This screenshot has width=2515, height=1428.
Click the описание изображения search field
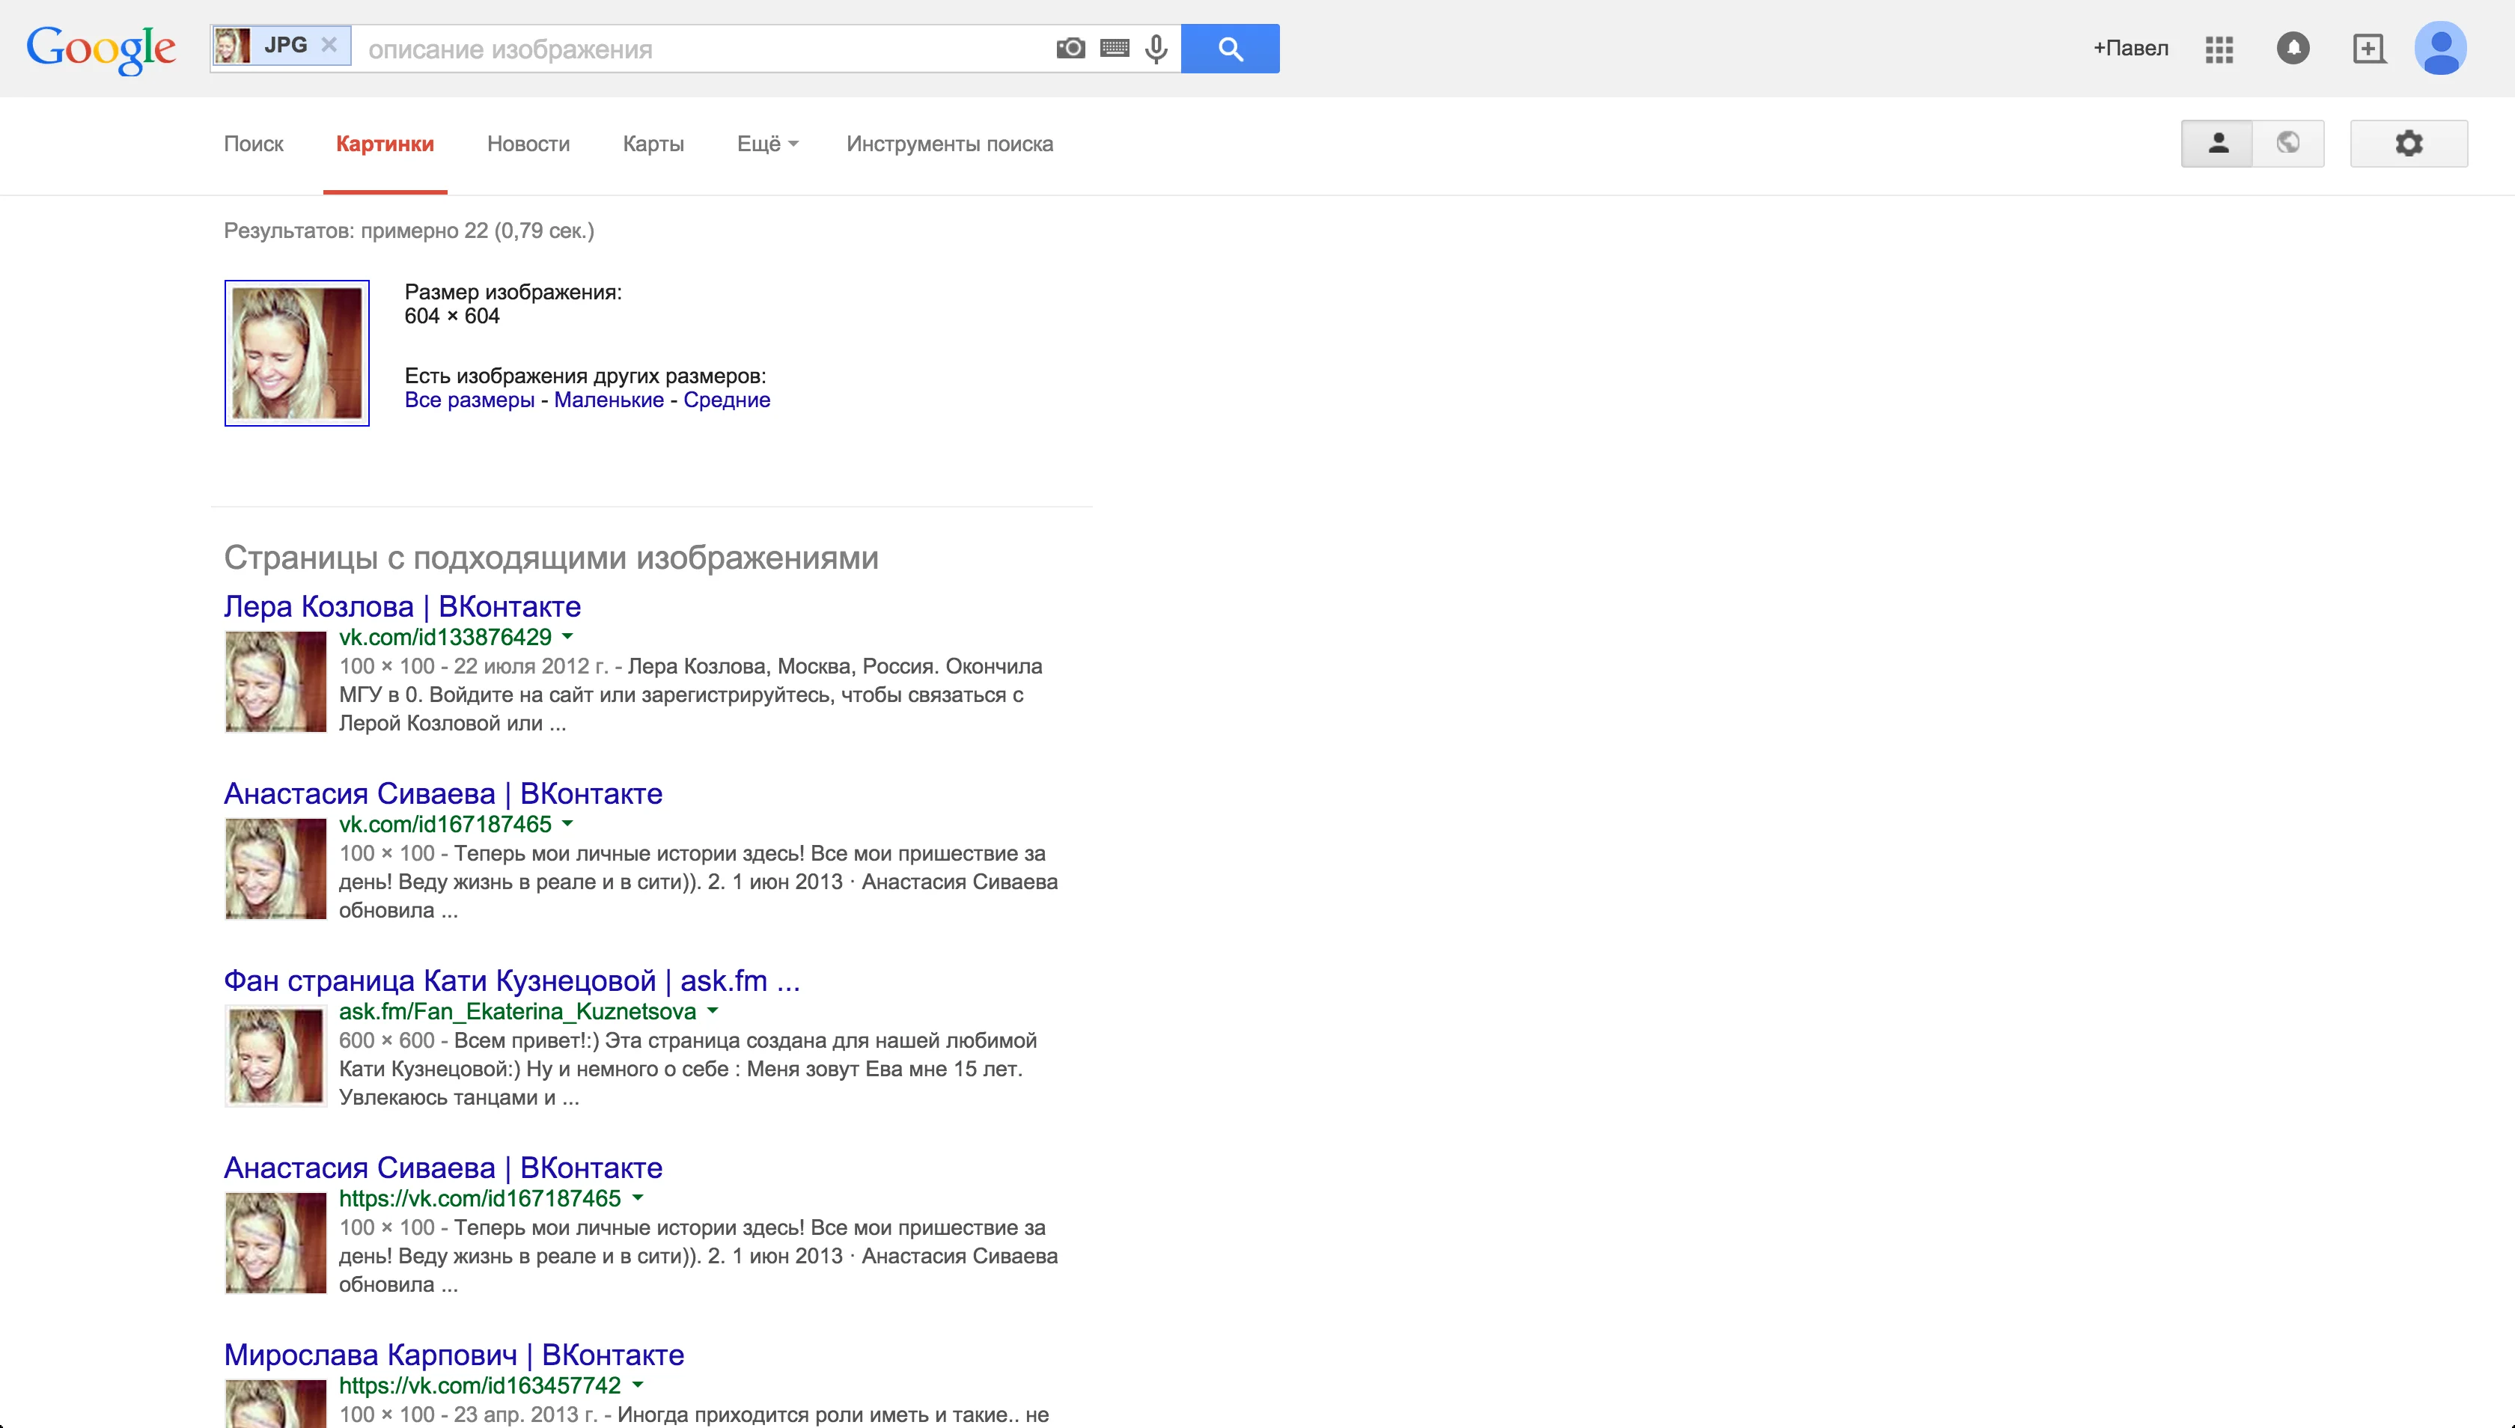(x=701, y=49)
